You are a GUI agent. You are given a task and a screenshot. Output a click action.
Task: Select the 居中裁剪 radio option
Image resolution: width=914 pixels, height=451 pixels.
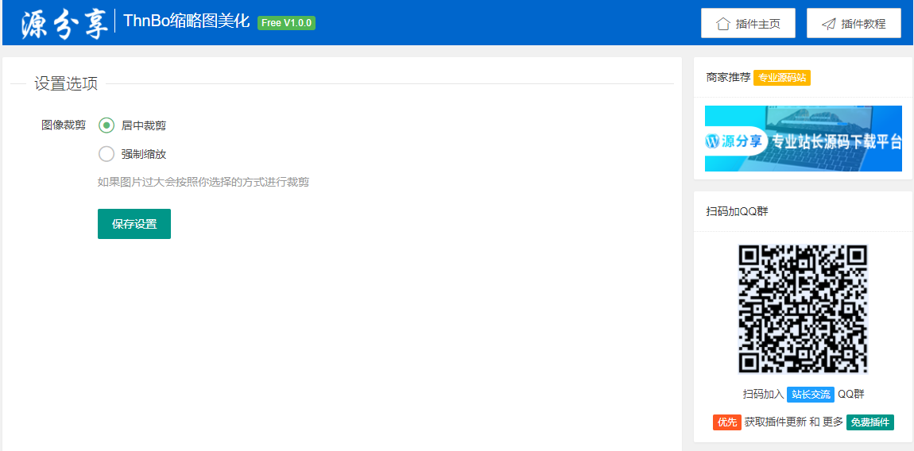pos(107,125)
